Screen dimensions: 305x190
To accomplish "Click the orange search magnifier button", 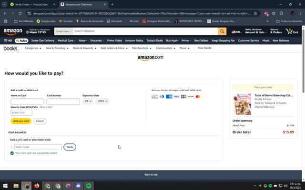I will pyautogui.click(x=222, y=31).
